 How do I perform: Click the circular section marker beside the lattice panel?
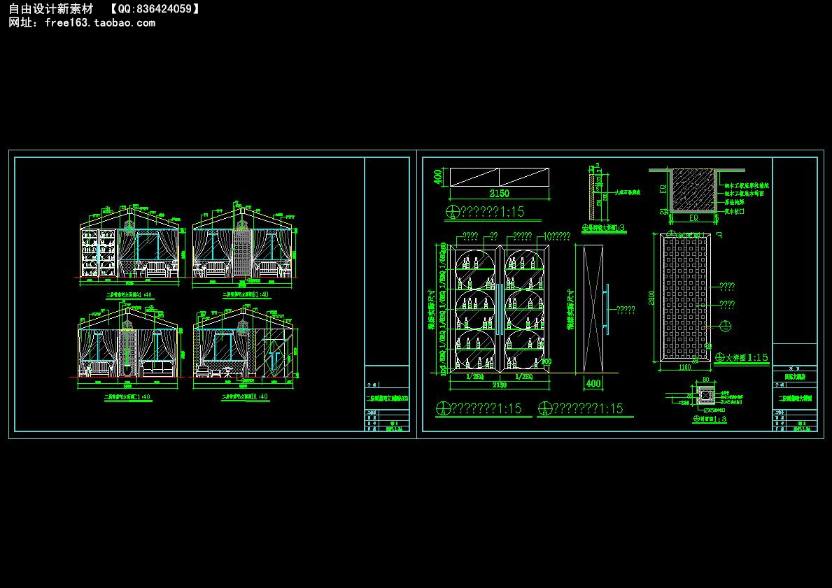pos(726,325)
